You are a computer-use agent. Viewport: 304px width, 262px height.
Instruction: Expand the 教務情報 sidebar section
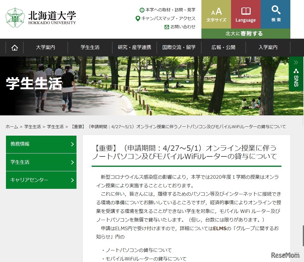41,144
